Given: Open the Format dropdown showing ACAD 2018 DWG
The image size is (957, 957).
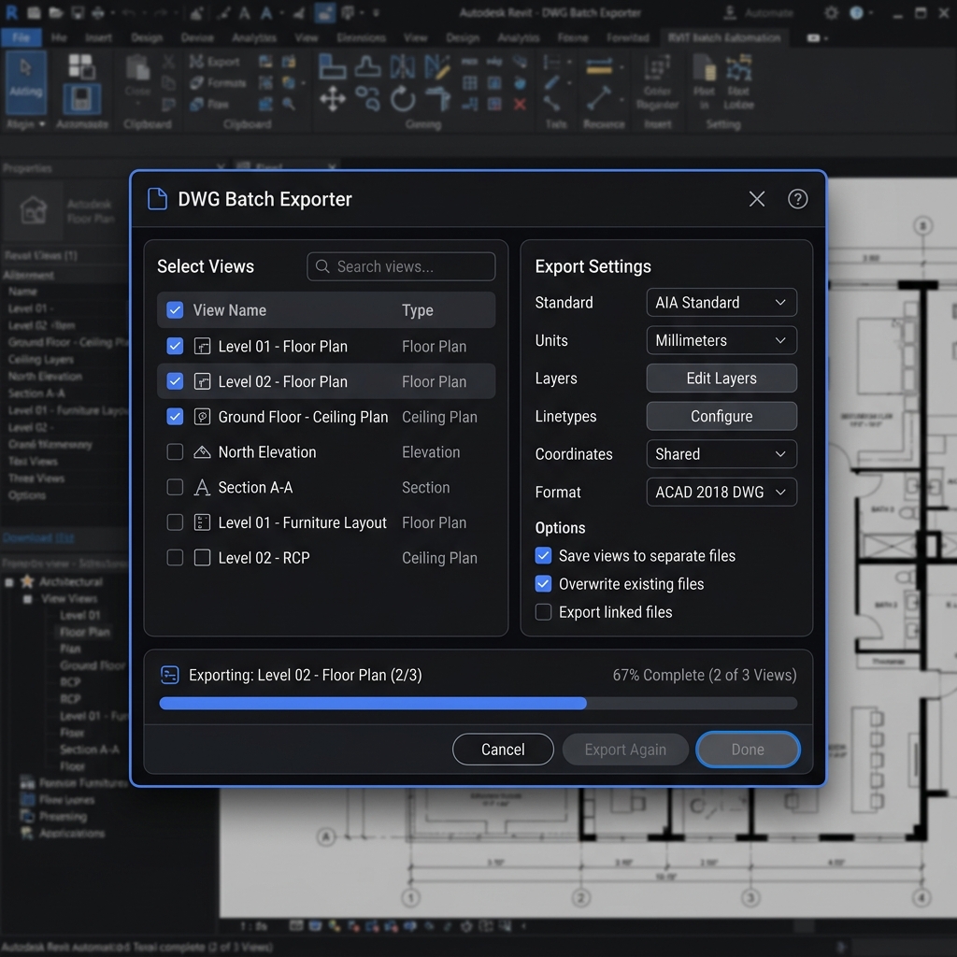Looking at the screenshot, I should point(721,492).
